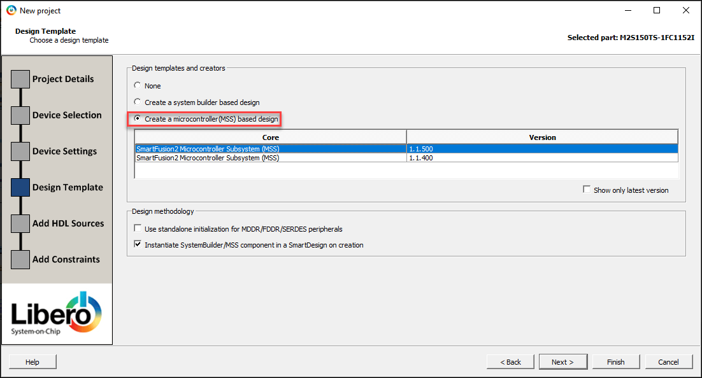Click the Device Settings step square icon
This screenshot has width=702, height=378.
click(20, 151)
